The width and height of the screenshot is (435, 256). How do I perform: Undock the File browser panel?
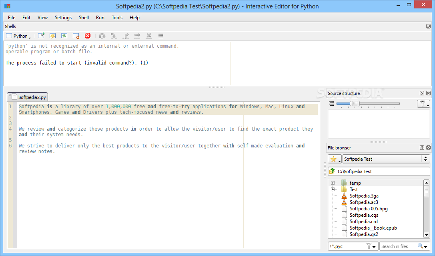tap(422, 148)
